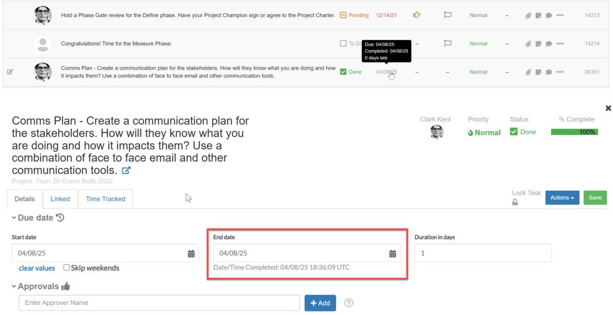
Task: Toggle the Done checkbox in Comms Plan row
Action: click(343, 72)
